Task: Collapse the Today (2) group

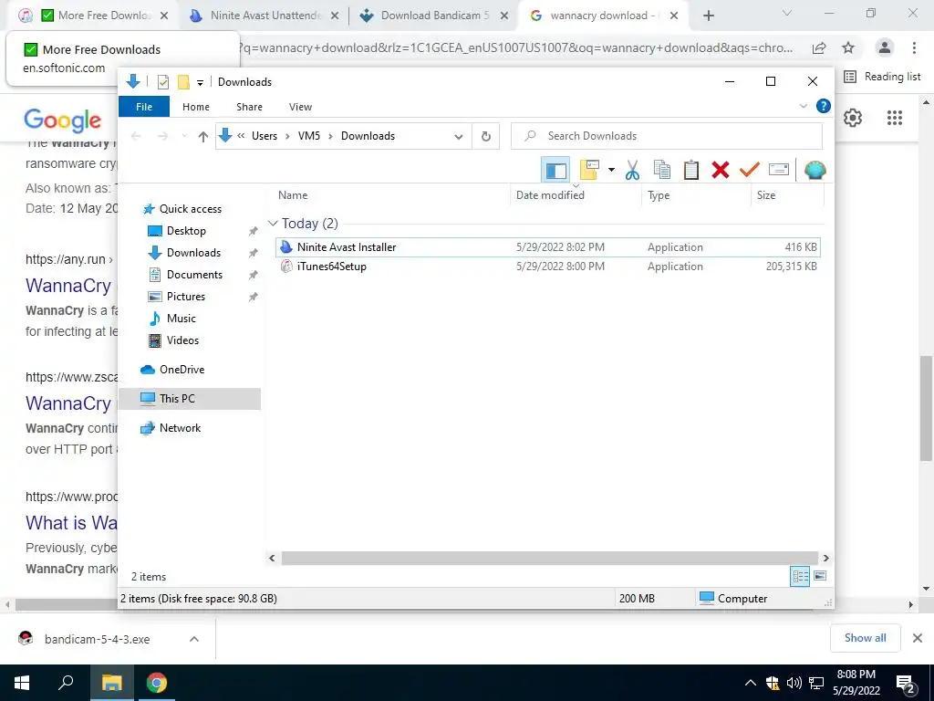Action: pos(273,224)
